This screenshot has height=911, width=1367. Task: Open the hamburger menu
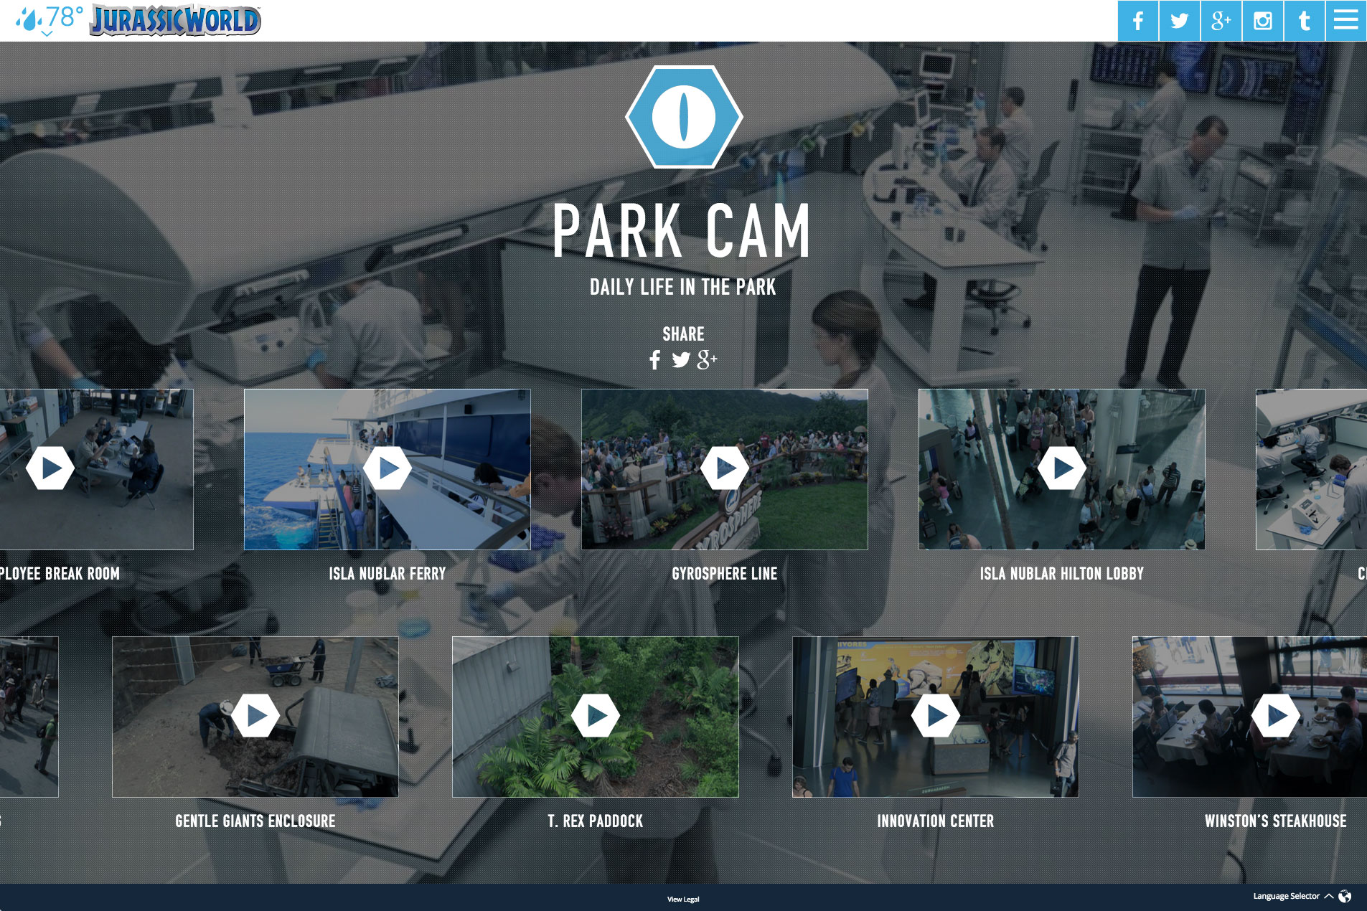click(1346, 21)
